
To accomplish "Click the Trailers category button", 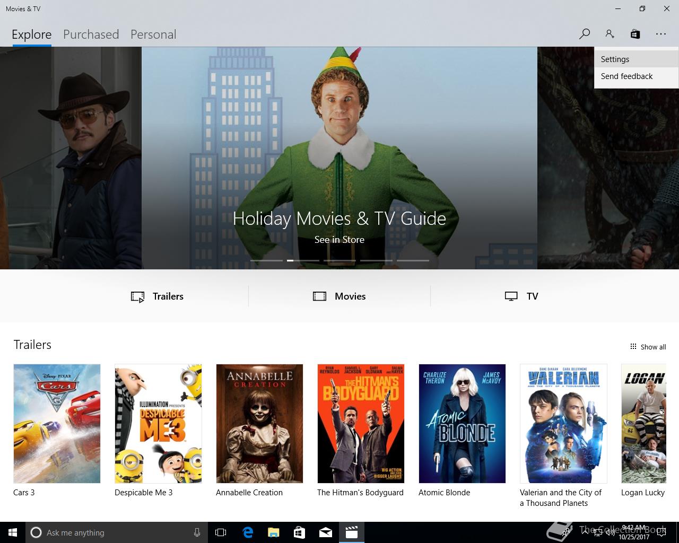I will tap(158, 296).
